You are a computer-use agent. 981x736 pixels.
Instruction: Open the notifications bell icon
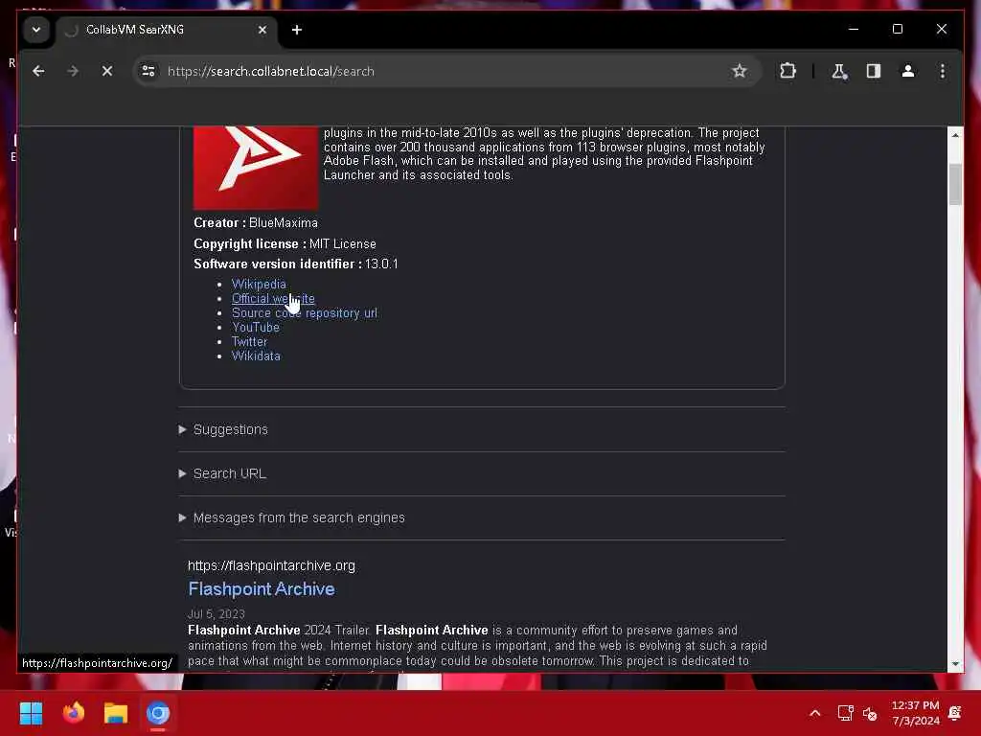(x=955, y=713)
